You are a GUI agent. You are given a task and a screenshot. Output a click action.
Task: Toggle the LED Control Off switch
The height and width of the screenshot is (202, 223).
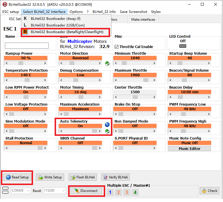[182, 46]
